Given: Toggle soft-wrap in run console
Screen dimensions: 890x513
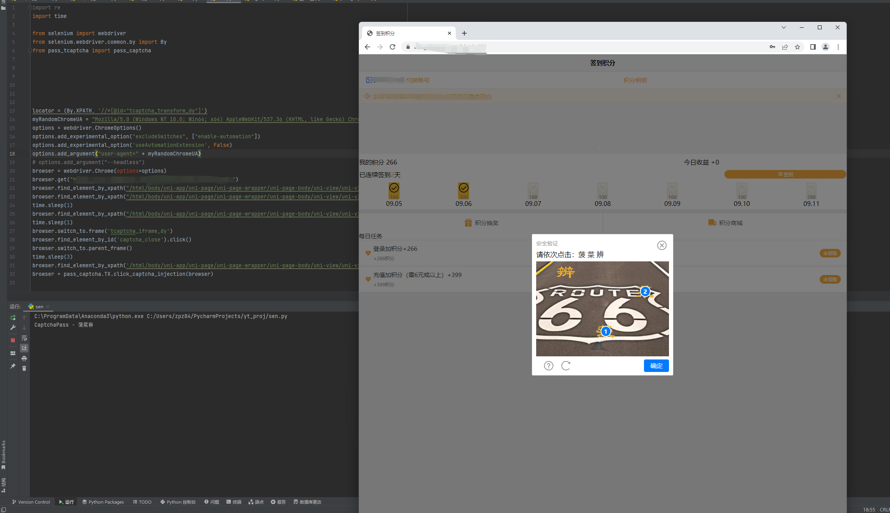Looking at the screenshot, I should [24, 338].
